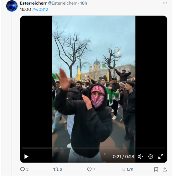Like the post with the heart icon
The height and width of the screenshot is (177, 173).
tap(89, 169)
